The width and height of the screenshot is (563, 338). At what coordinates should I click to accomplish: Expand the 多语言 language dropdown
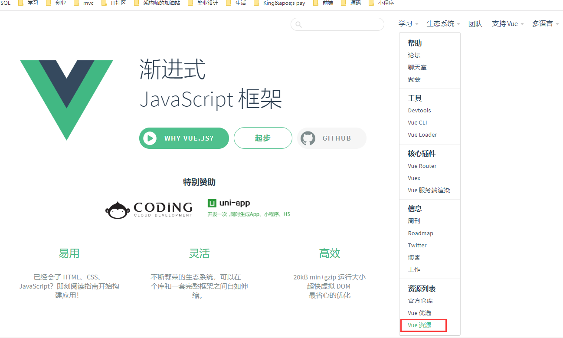coord(546,24)
